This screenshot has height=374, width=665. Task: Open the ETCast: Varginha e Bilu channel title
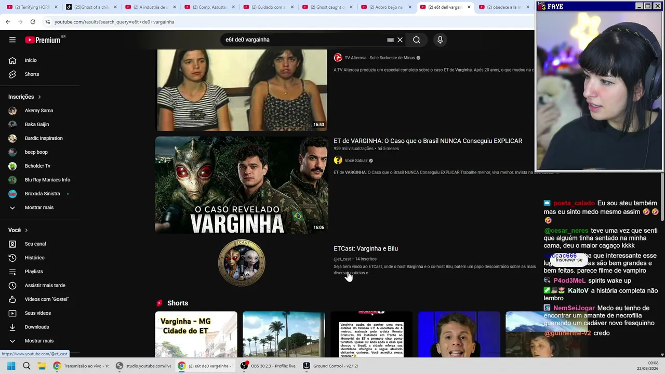(x=366, y=249)
